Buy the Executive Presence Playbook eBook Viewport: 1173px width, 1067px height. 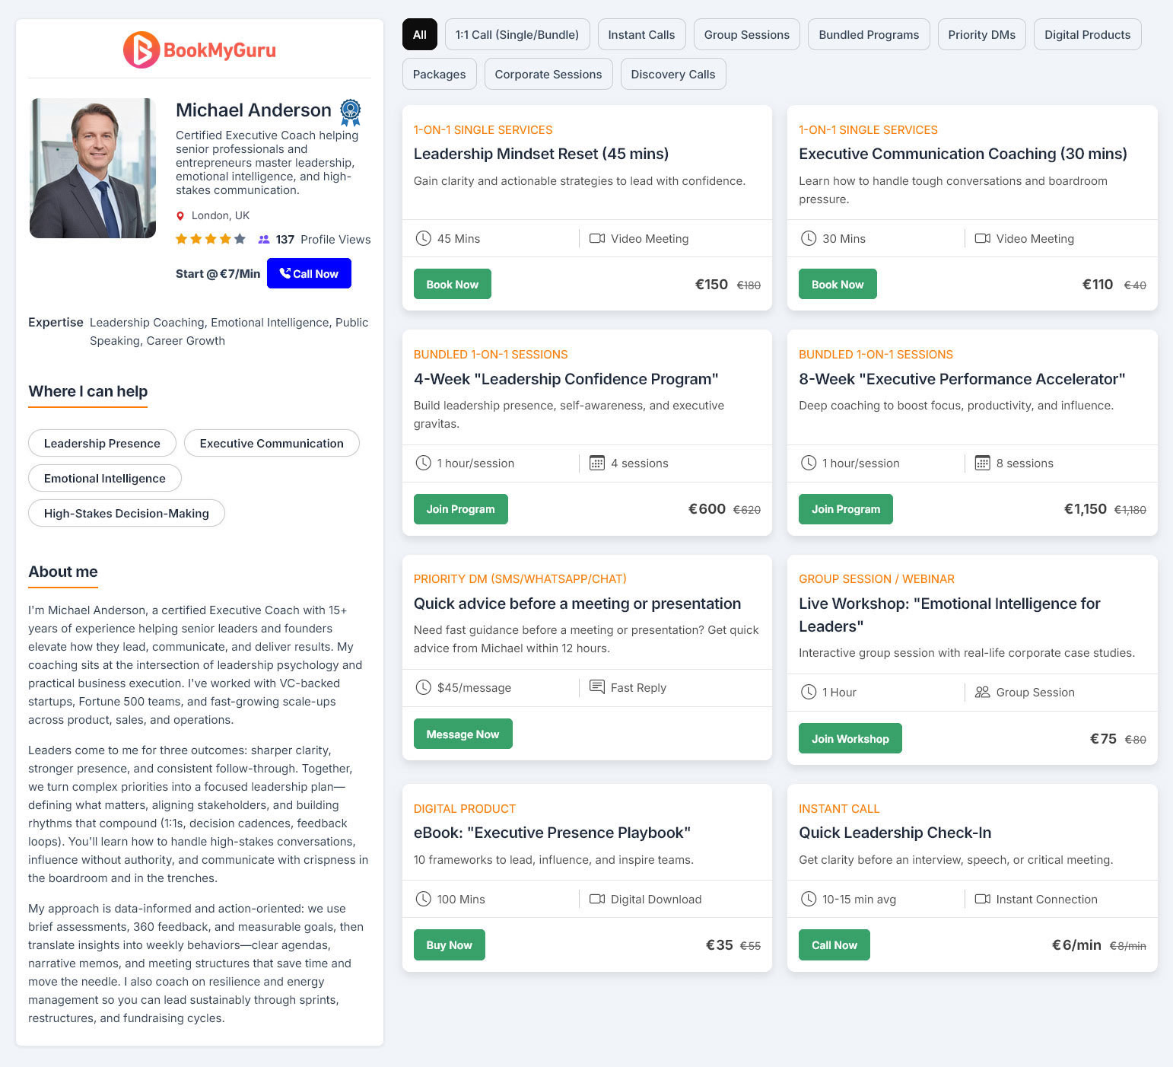(x=449, y=945)
